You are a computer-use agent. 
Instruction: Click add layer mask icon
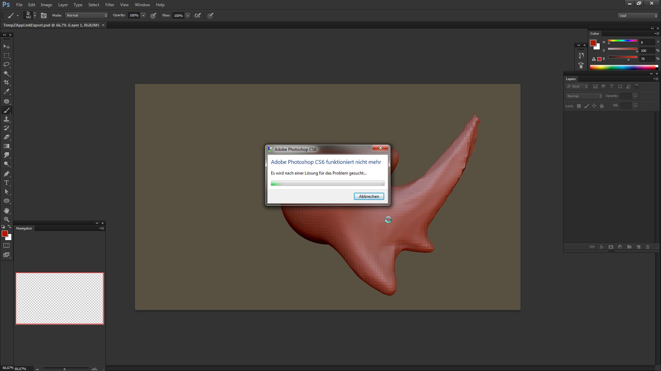click(x=611, y=247)
